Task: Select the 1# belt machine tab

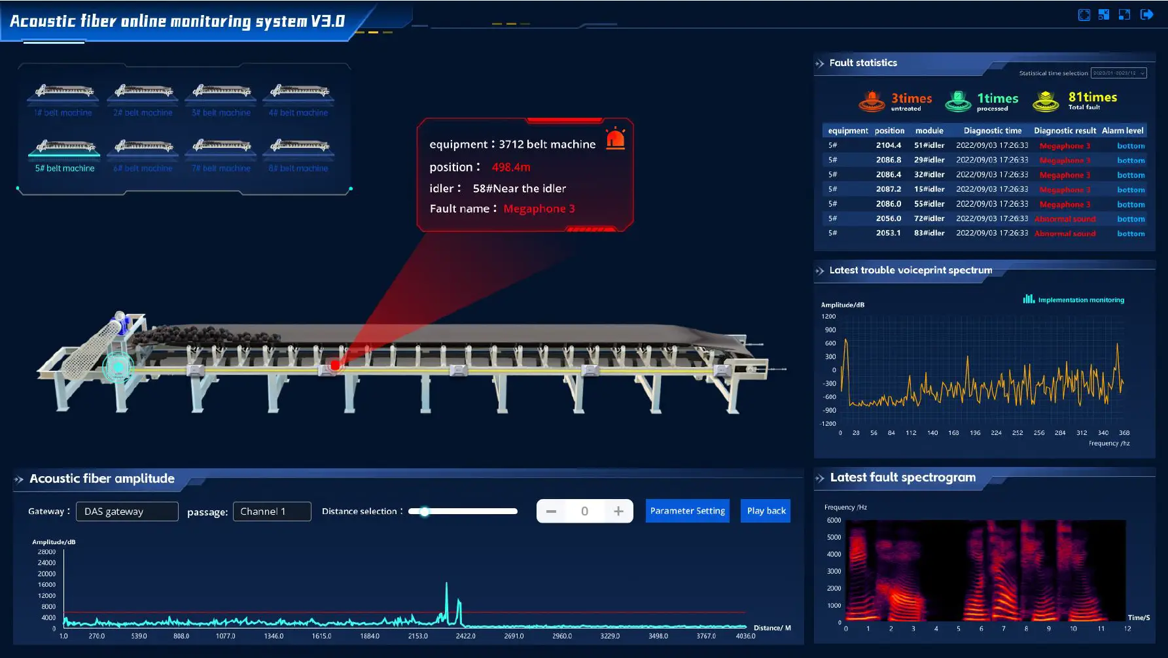Action: [x=63, y=99]
